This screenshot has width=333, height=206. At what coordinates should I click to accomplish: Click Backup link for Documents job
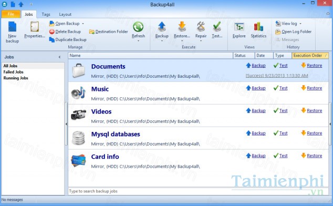[x=258, y=66]
